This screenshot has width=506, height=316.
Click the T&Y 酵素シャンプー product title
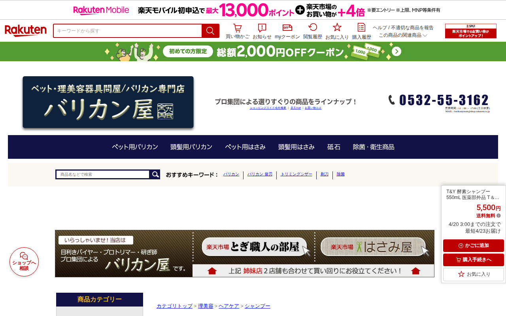[x=473, y=194]
